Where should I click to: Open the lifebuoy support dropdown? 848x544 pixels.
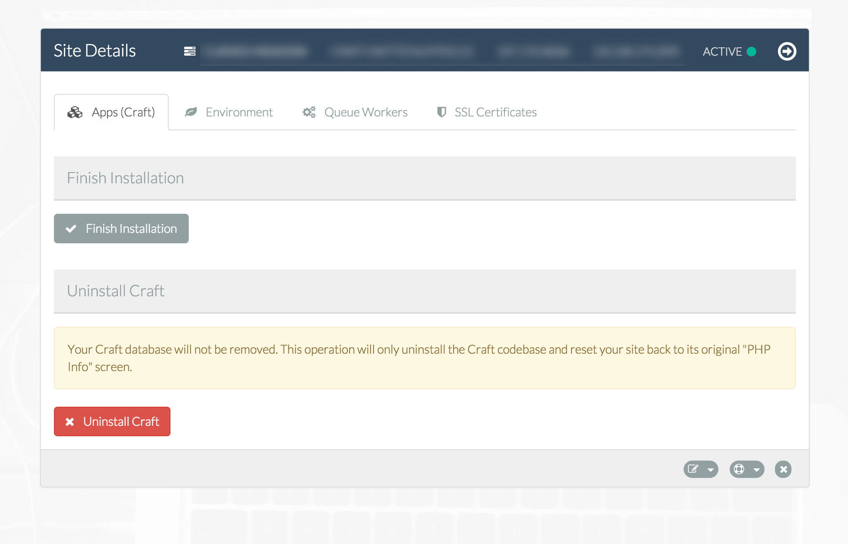pyautogui.click(x=747, y=469)
